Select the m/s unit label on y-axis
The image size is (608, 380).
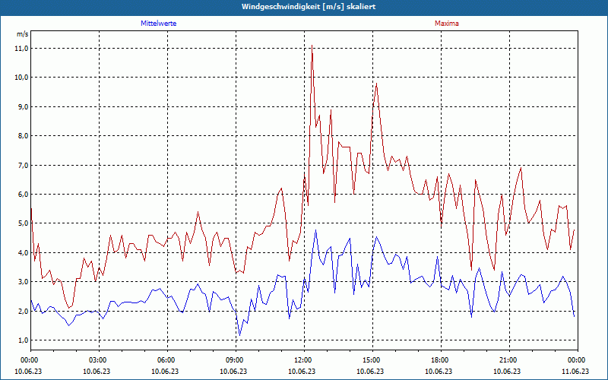click(x=22, y=34)
